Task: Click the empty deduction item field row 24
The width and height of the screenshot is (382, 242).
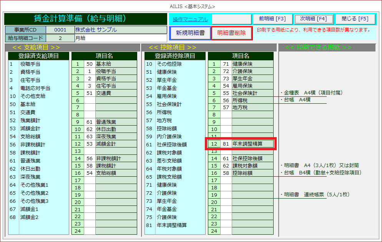Action: 252,231
